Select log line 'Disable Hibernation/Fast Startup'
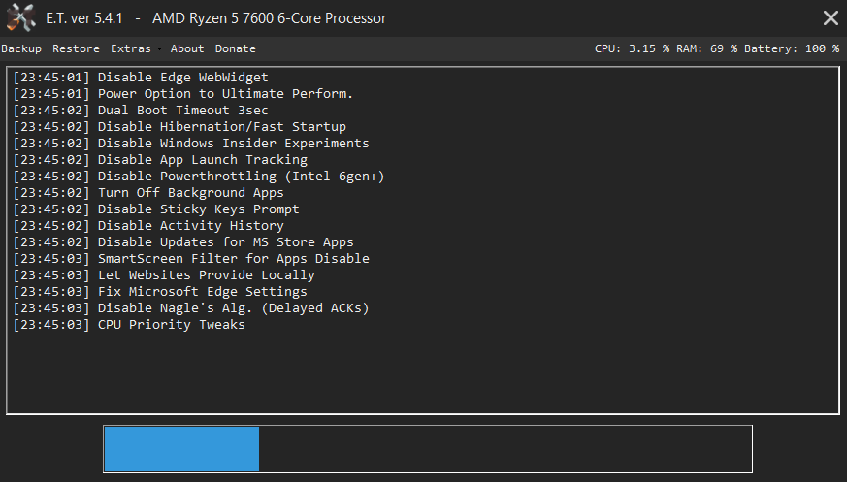The height and width of the screenshot is (482, 847). pos(179,127)
